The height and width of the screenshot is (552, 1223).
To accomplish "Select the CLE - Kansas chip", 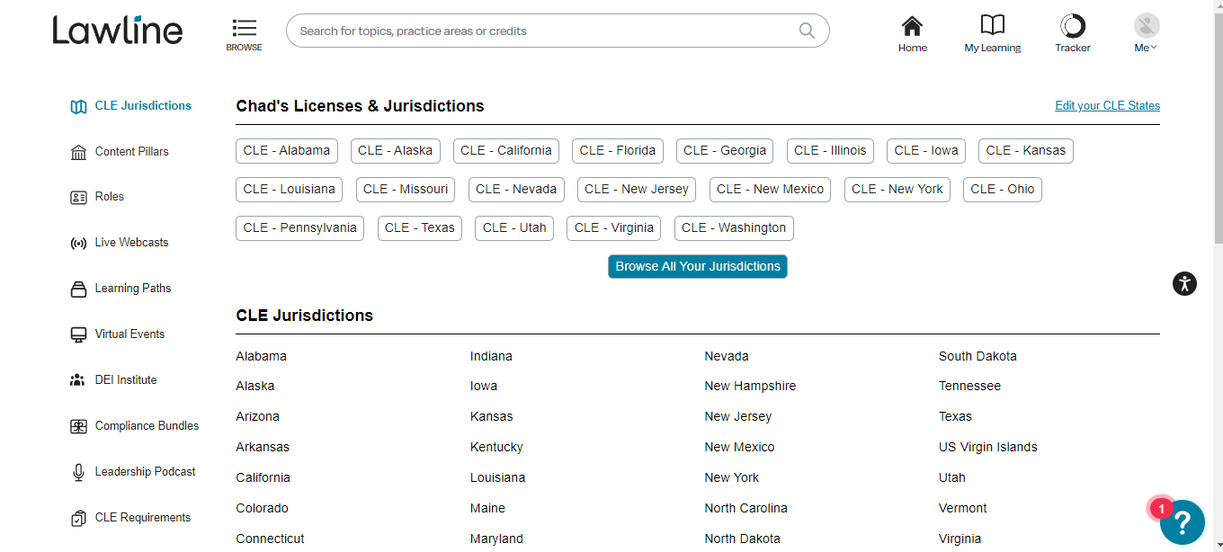I will point(1026,151).
